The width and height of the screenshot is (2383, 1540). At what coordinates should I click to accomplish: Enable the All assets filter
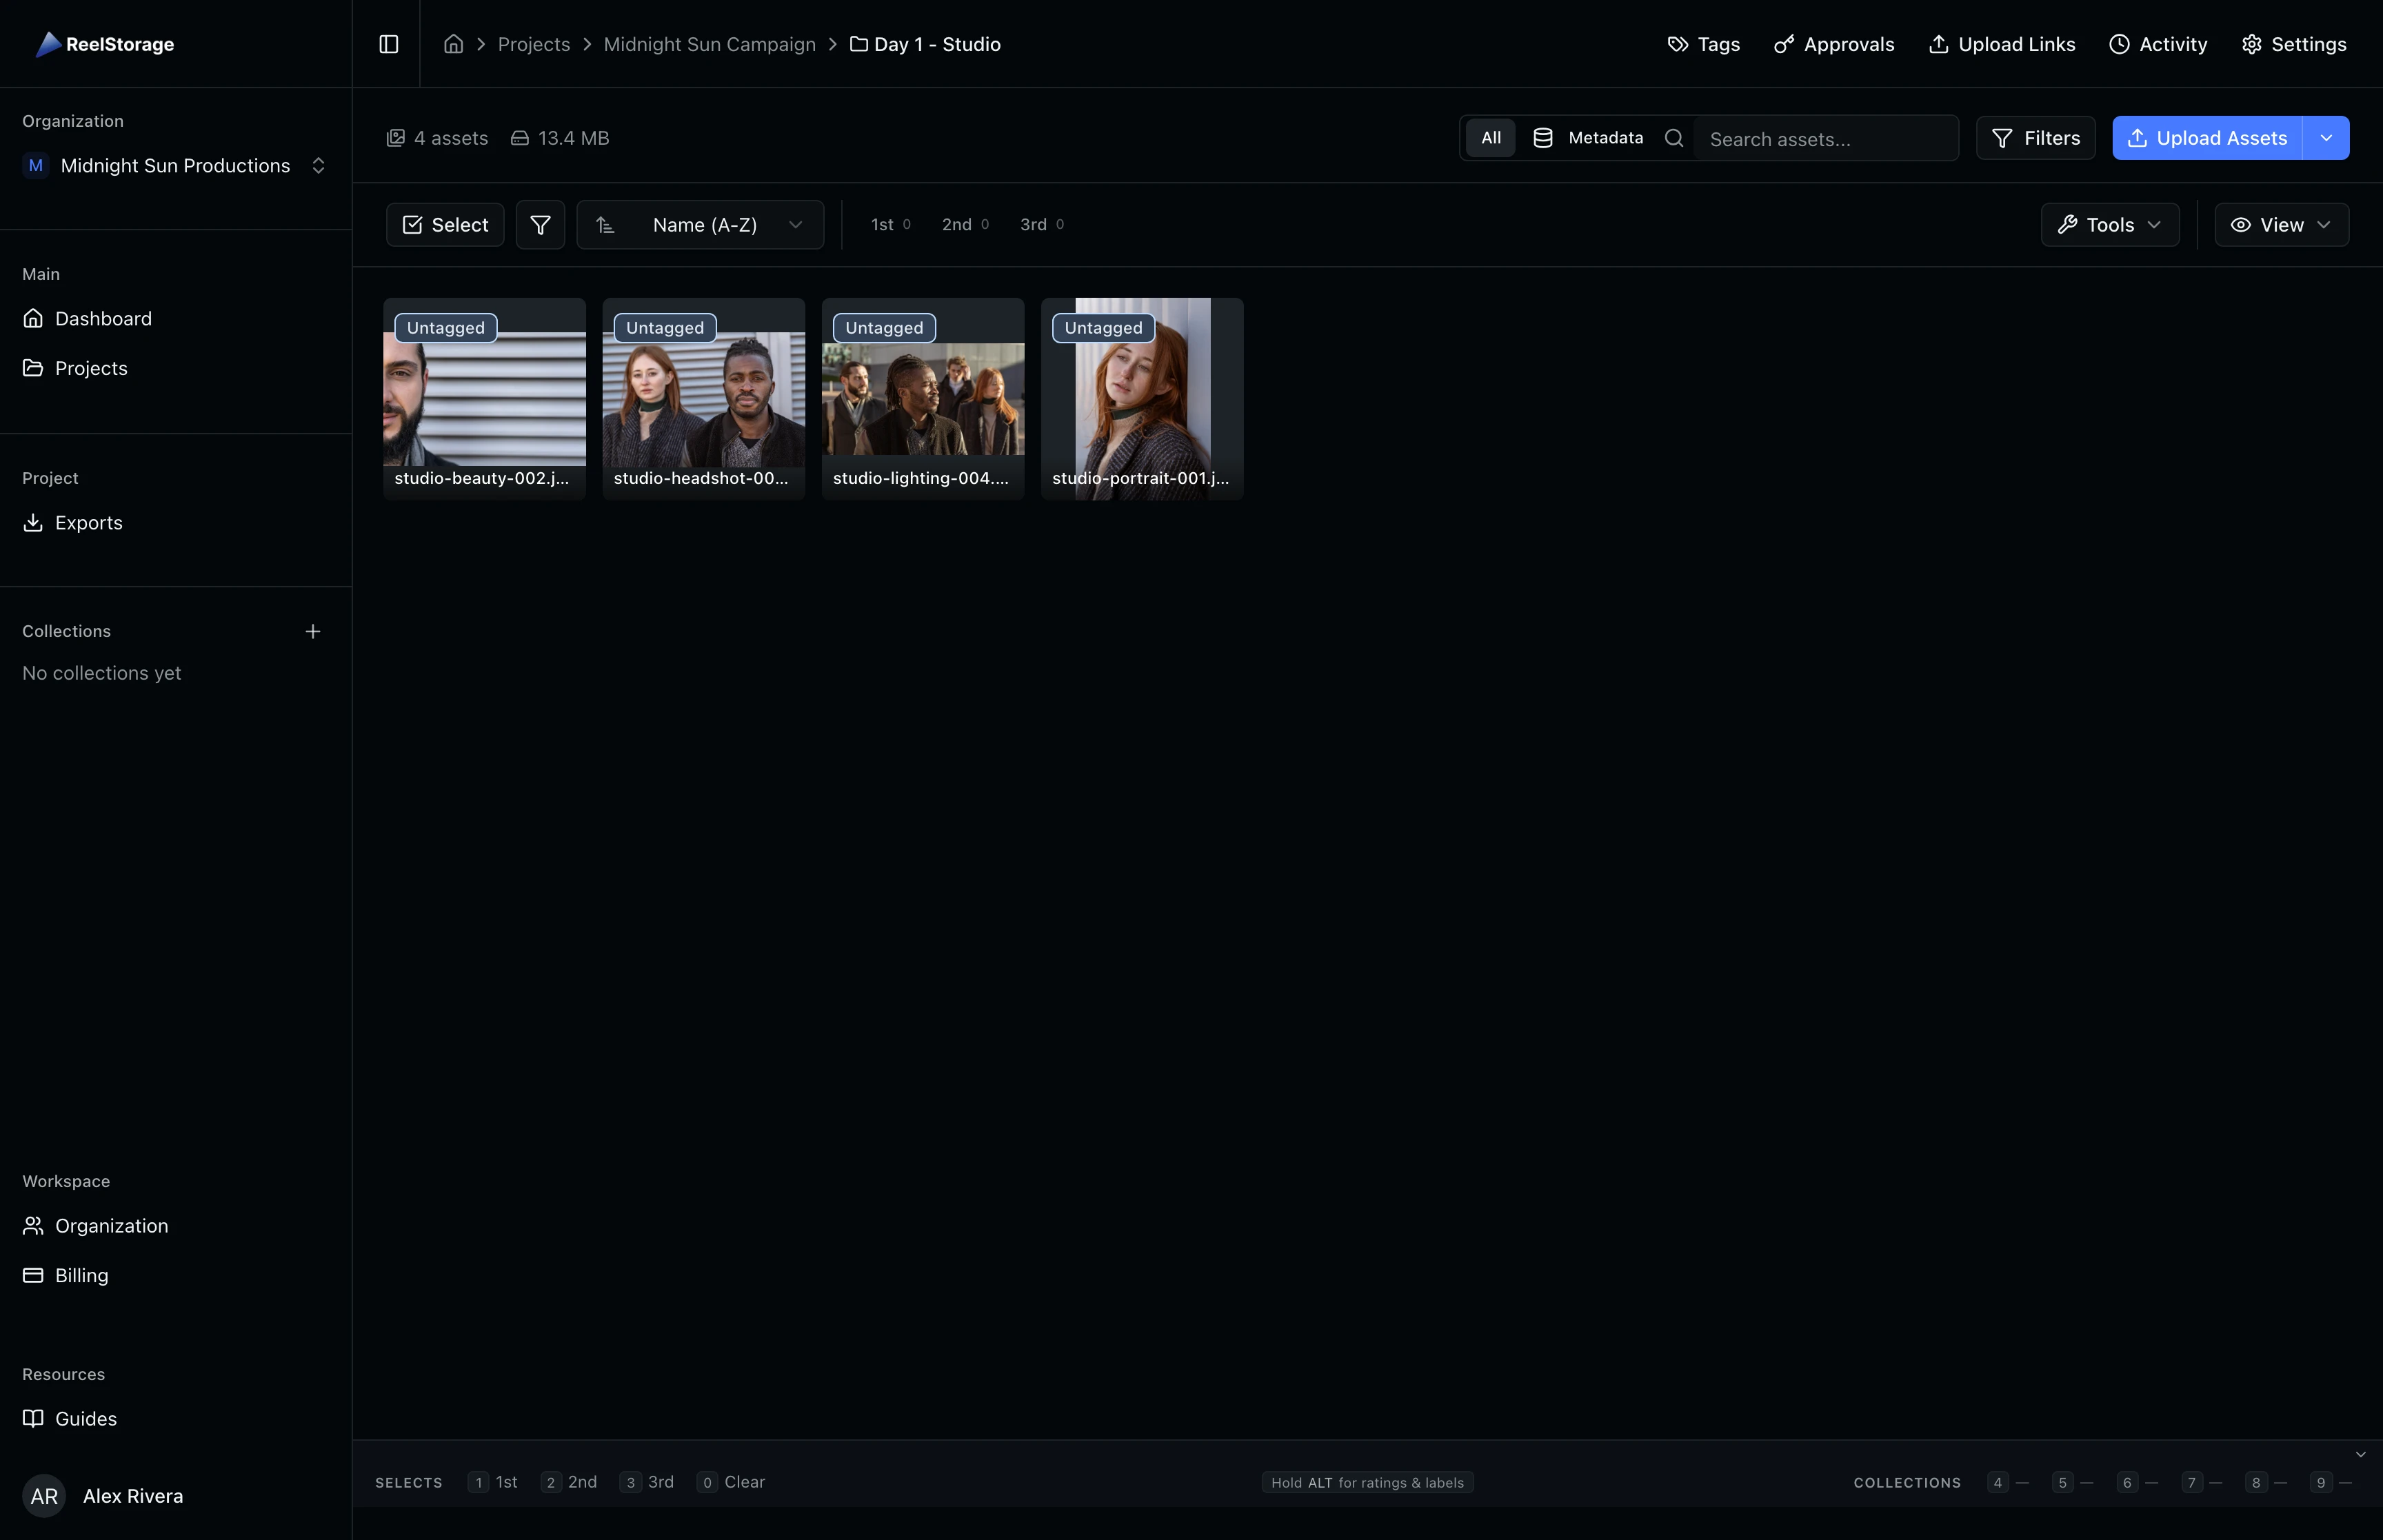pyautogui.click(x=1489, y=137)
